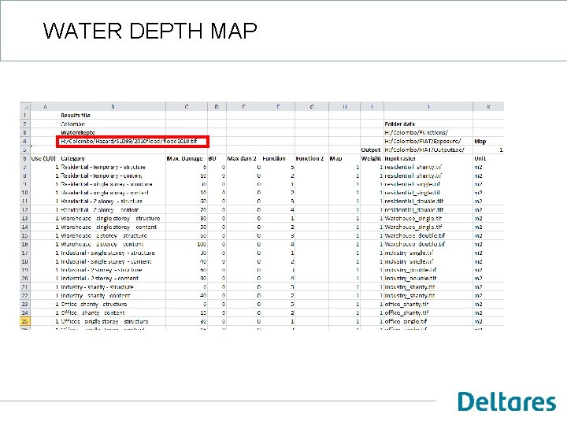Select column header D
The image size is (567, 425).
click(217, 106)
